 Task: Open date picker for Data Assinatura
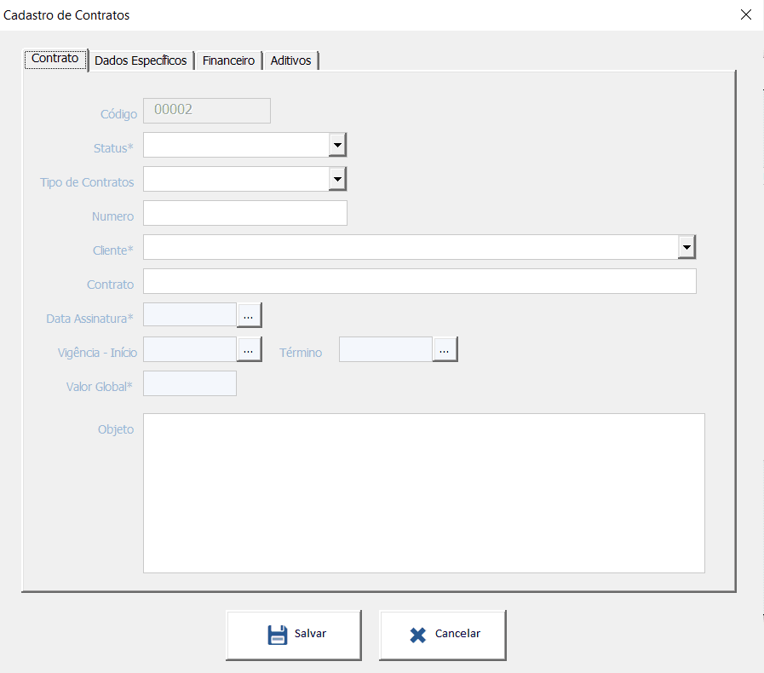point(249,315)
